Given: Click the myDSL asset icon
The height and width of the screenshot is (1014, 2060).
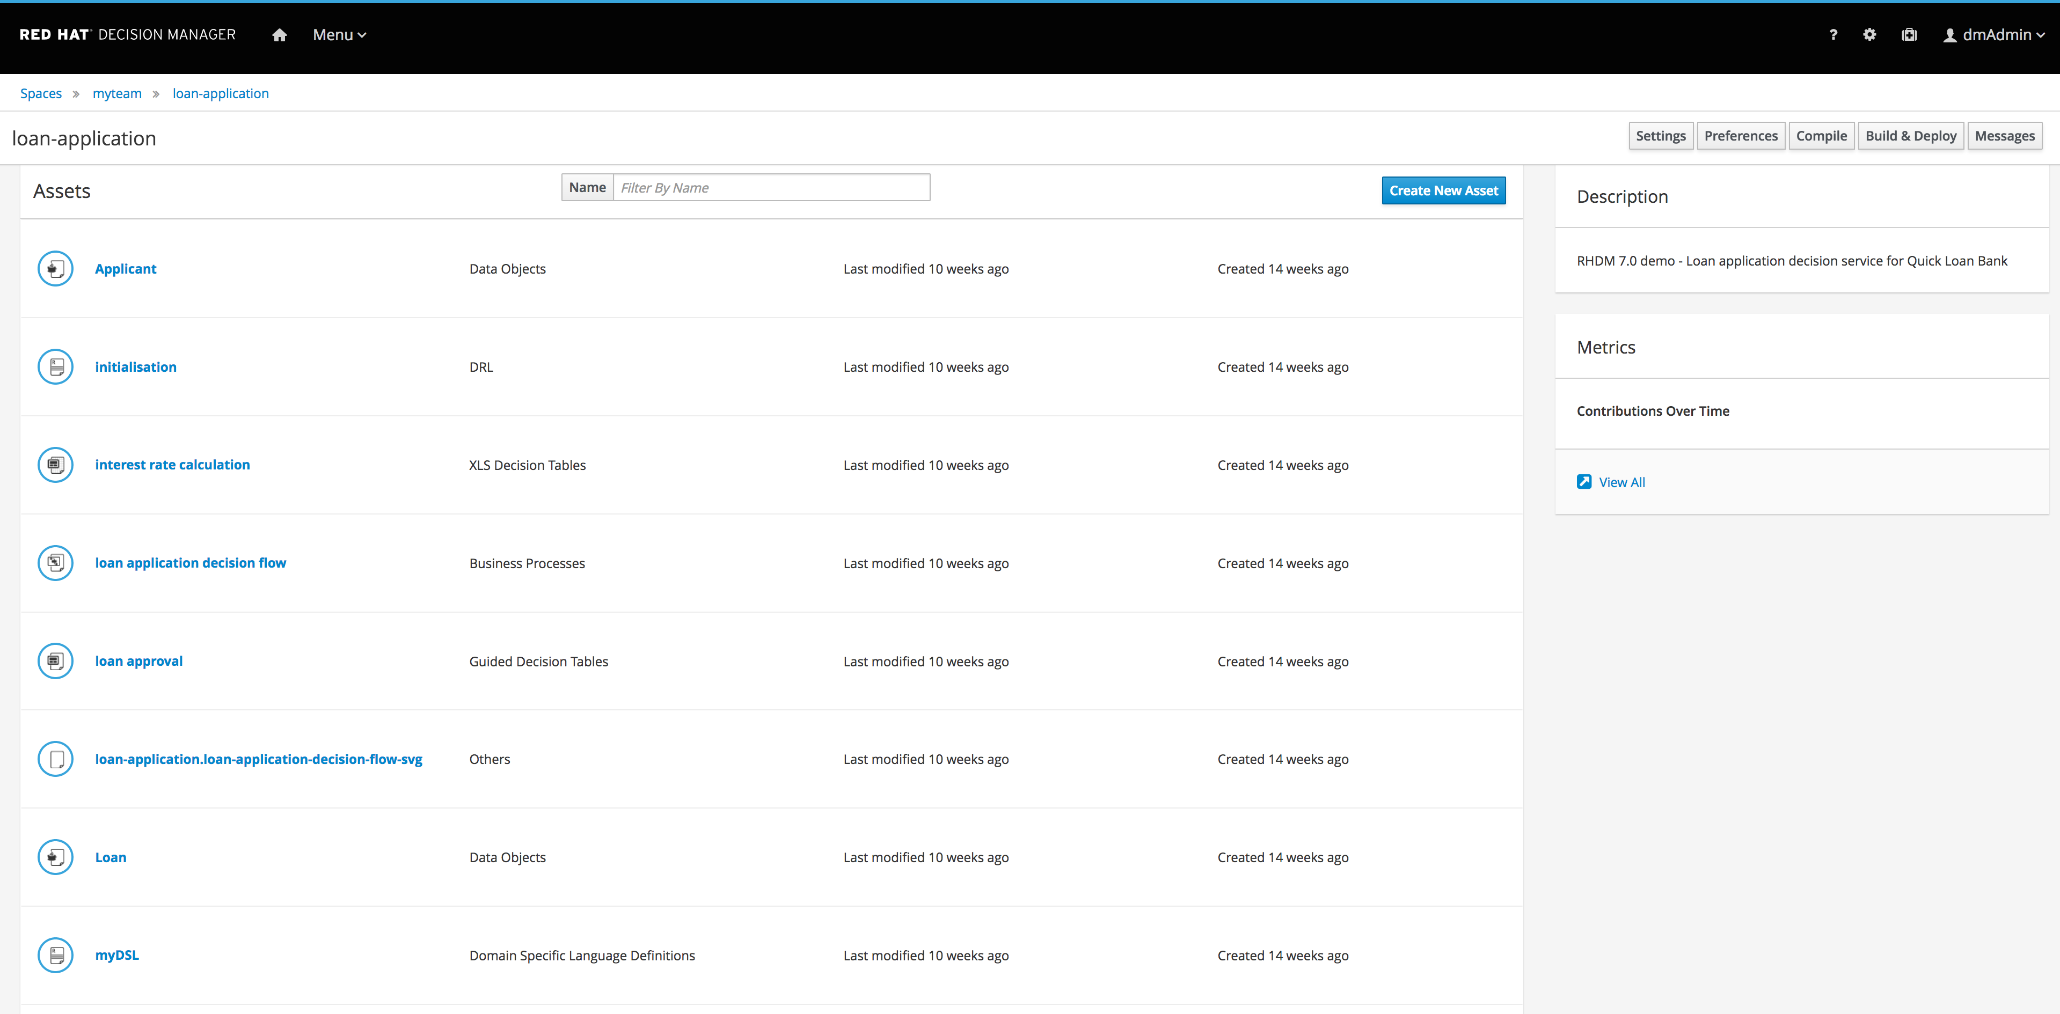Looking at the screenshot, I should [x=55, y=955].
